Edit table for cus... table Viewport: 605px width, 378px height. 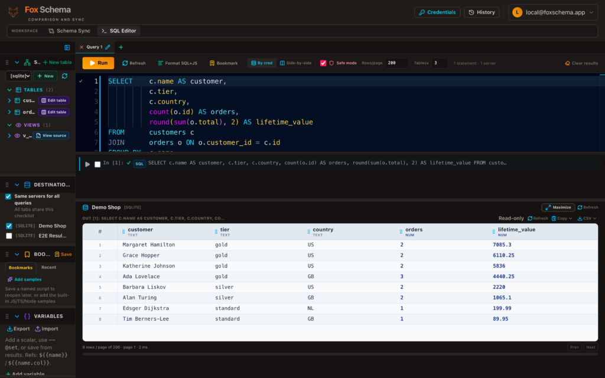[x=54, y=100]
